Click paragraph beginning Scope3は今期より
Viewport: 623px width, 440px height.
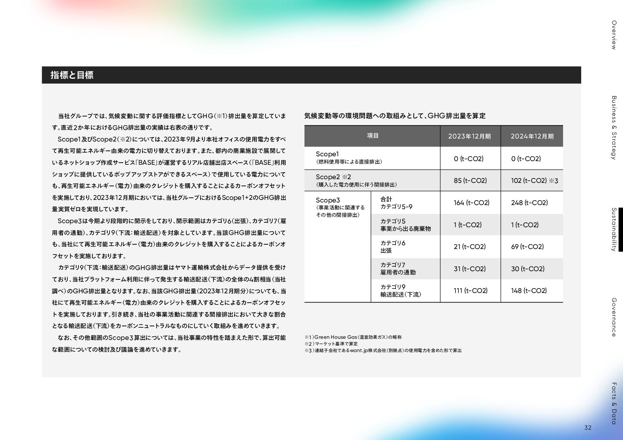click(169, 238)
